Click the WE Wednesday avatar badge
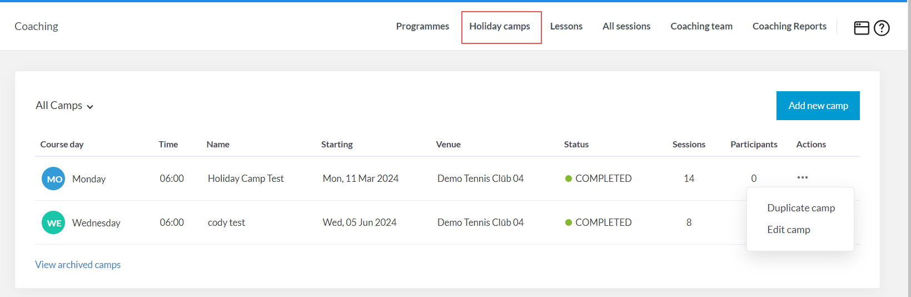 point(53,222)
